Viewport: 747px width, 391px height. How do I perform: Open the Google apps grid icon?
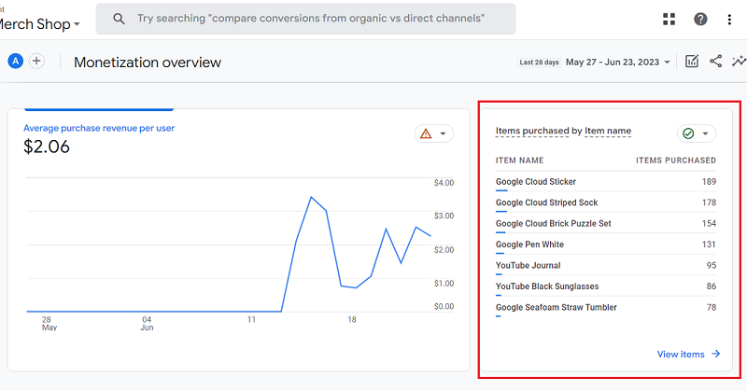pyautogui.click(x=669, y=20)
